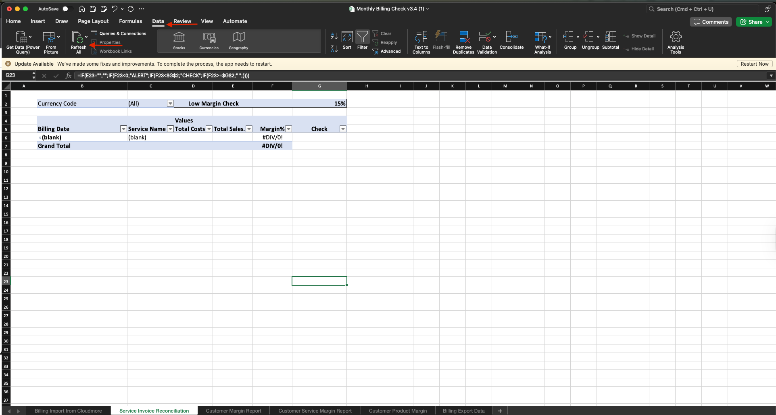
Task: Open the Stocks data type
Action: 179,41
